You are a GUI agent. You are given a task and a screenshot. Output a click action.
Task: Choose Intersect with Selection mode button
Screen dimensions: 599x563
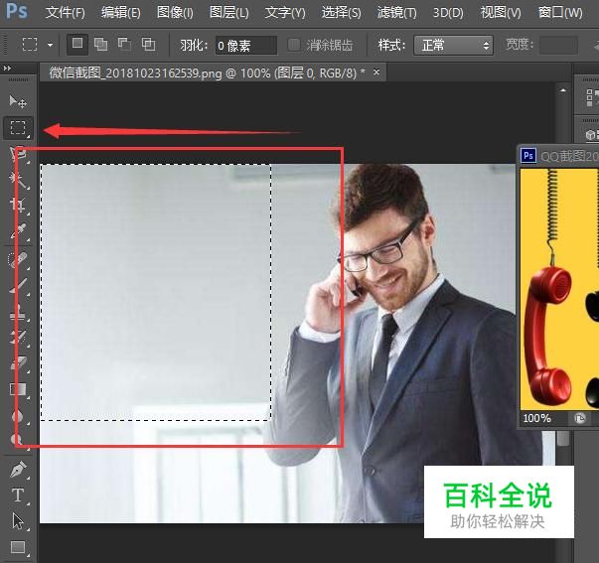tap(148, 45)
